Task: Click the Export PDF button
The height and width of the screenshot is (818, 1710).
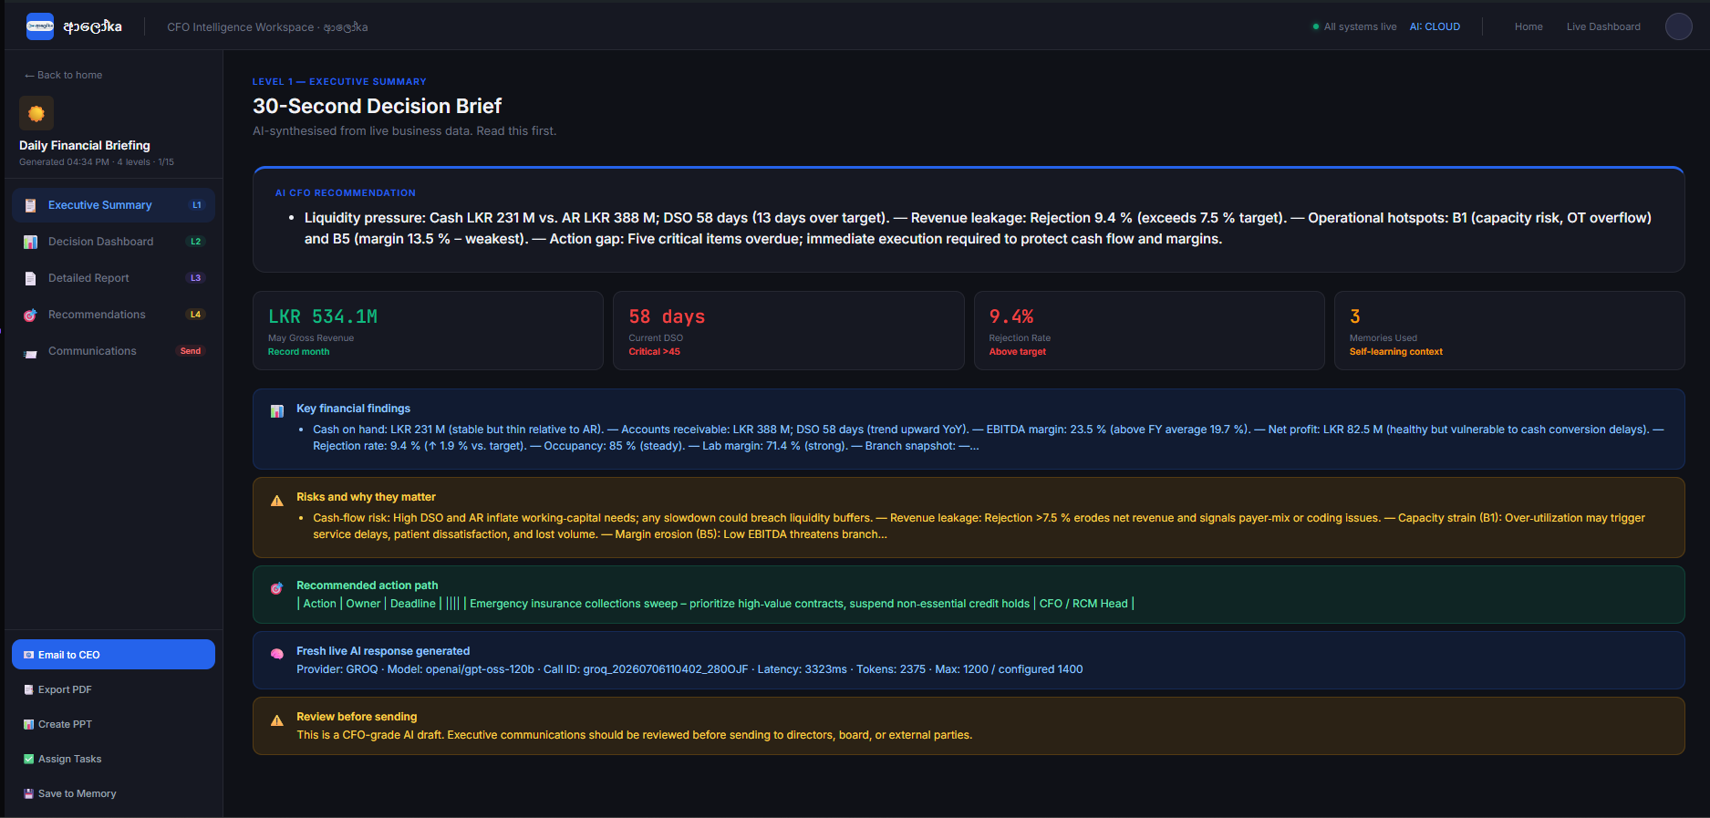Action: coord(113,689)
